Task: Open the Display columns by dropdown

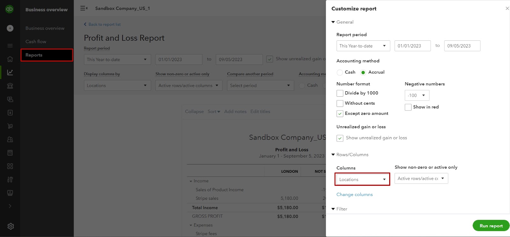Action: [x=117, y=86]
